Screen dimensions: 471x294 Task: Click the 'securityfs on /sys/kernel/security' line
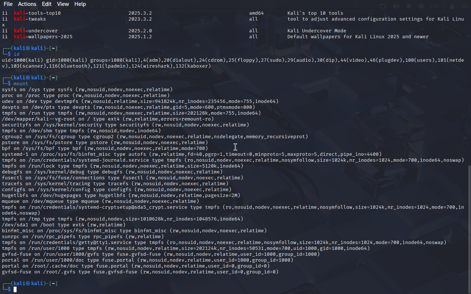125,125
